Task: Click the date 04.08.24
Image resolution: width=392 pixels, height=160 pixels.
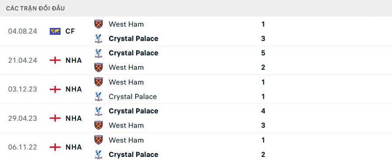Action: pos(23,31)
